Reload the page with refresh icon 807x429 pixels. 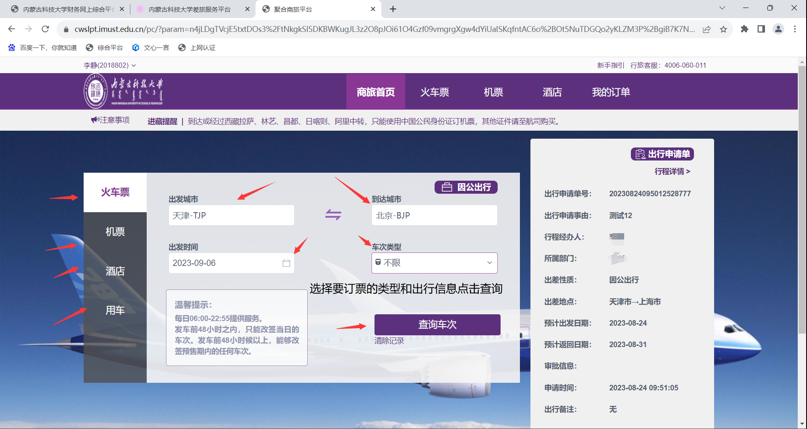point(45,29)
